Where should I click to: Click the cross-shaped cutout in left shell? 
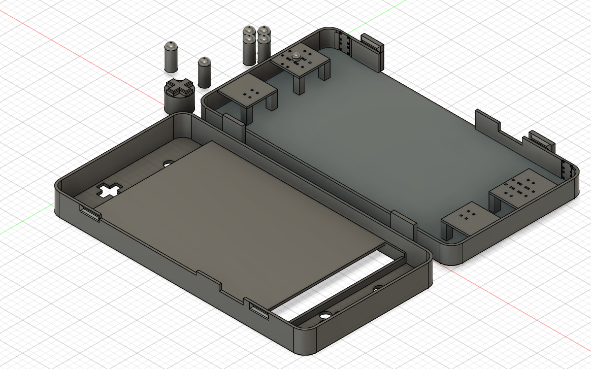pyautogui.click(x=110, y=190)
